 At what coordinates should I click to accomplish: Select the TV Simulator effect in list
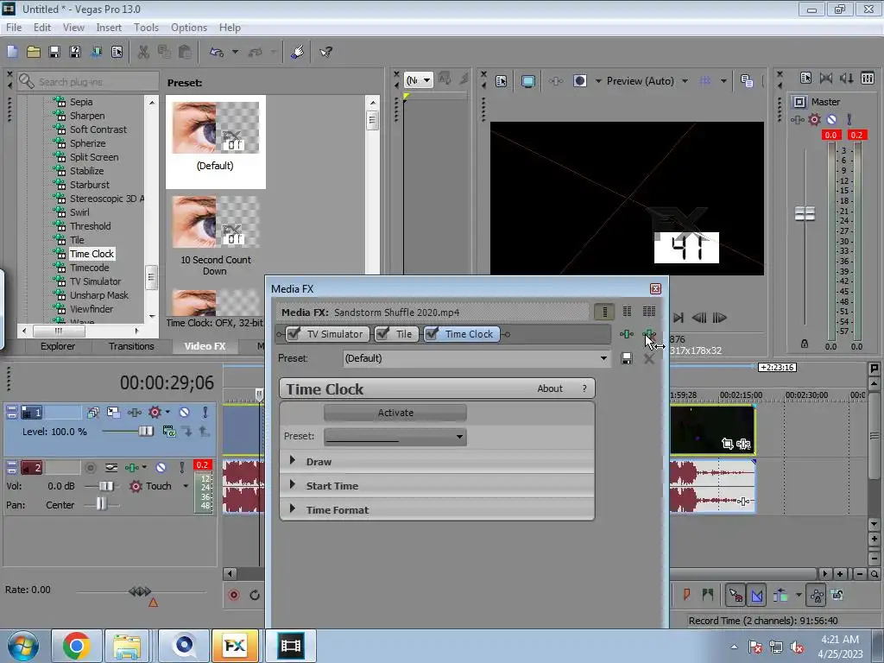(x=95, y=281)
